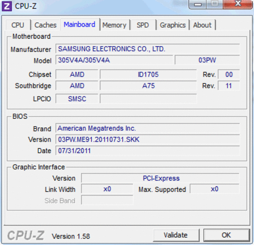Select the Mainboard tab
The height and width of the screenshot is (245, 254).
(x=80, y=24)
